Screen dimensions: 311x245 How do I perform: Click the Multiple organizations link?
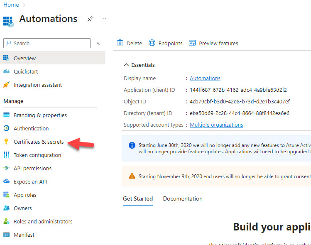216,125
